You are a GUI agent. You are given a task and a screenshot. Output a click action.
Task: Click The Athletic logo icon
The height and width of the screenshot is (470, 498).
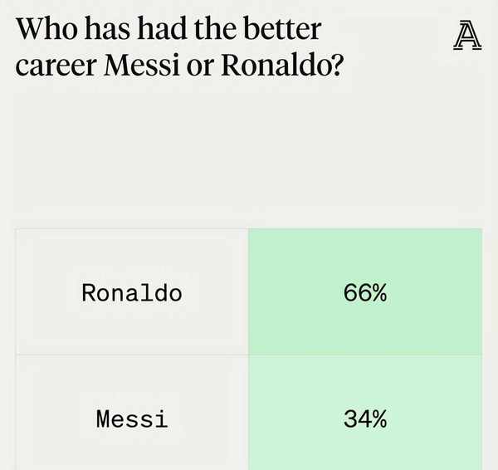[x=467, y=36]
